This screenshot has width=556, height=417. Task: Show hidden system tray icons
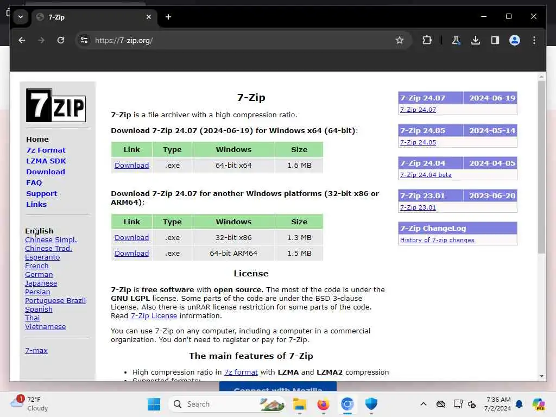pos(424,404)
